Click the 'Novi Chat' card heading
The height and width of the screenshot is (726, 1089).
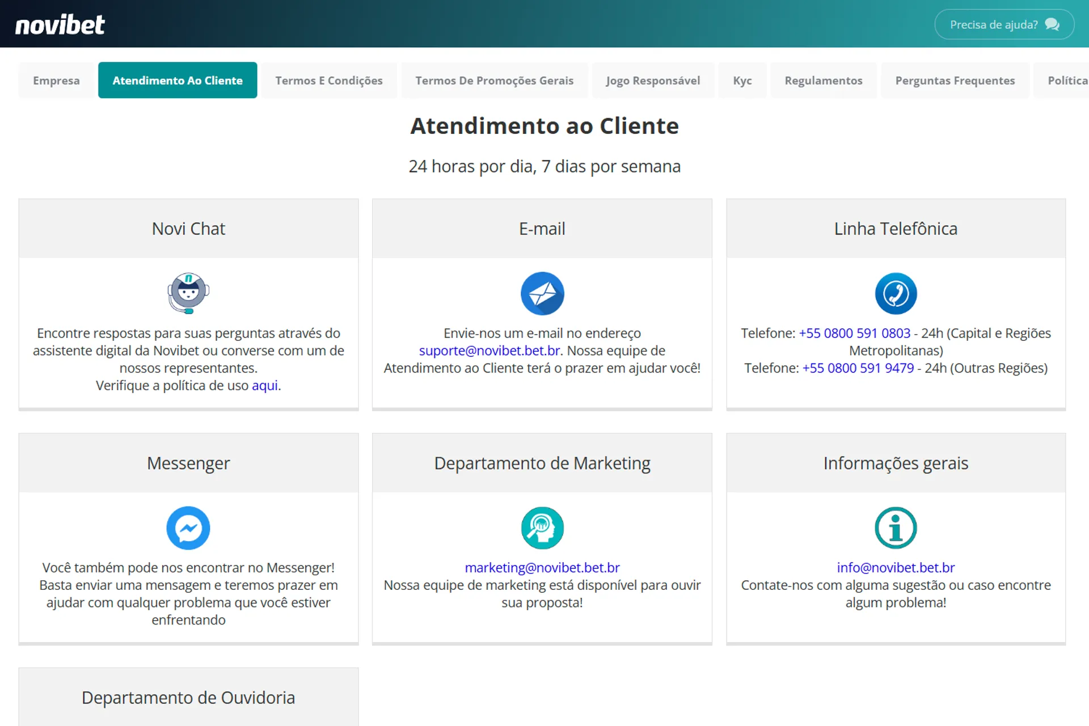[x=188, y=229]
